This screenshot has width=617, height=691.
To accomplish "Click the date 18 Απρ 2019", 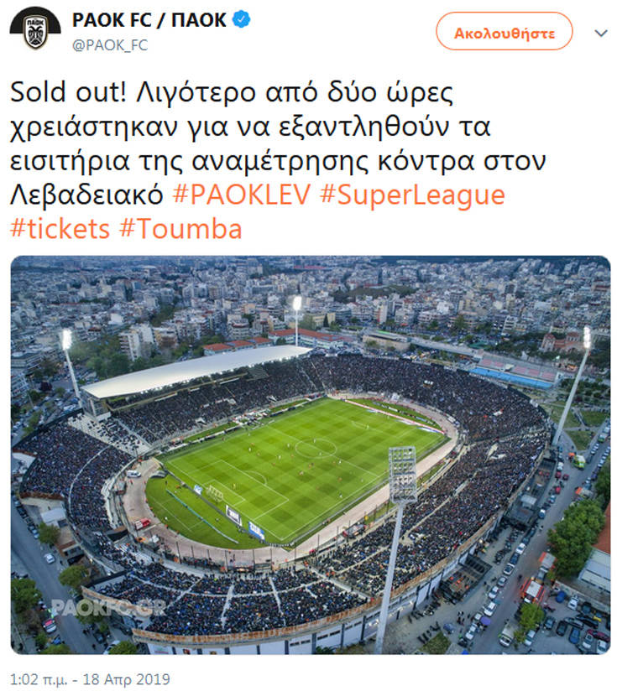I will (133, 678).
